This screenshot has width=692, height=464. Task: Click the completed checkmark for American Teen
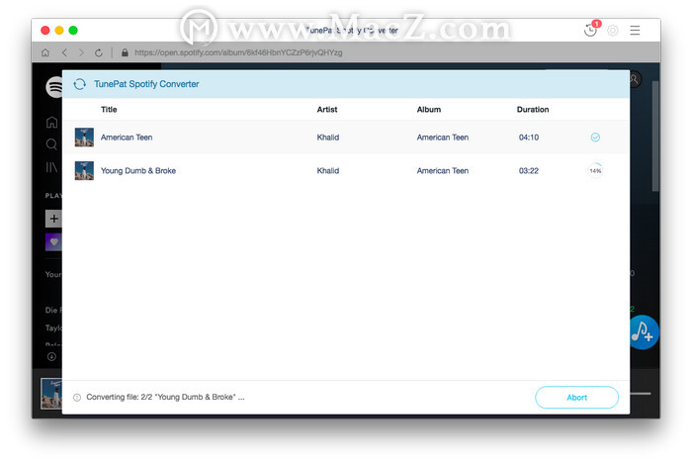point(595,138)
